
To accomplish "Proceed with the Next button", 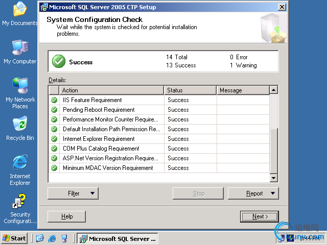I will 260,216.
